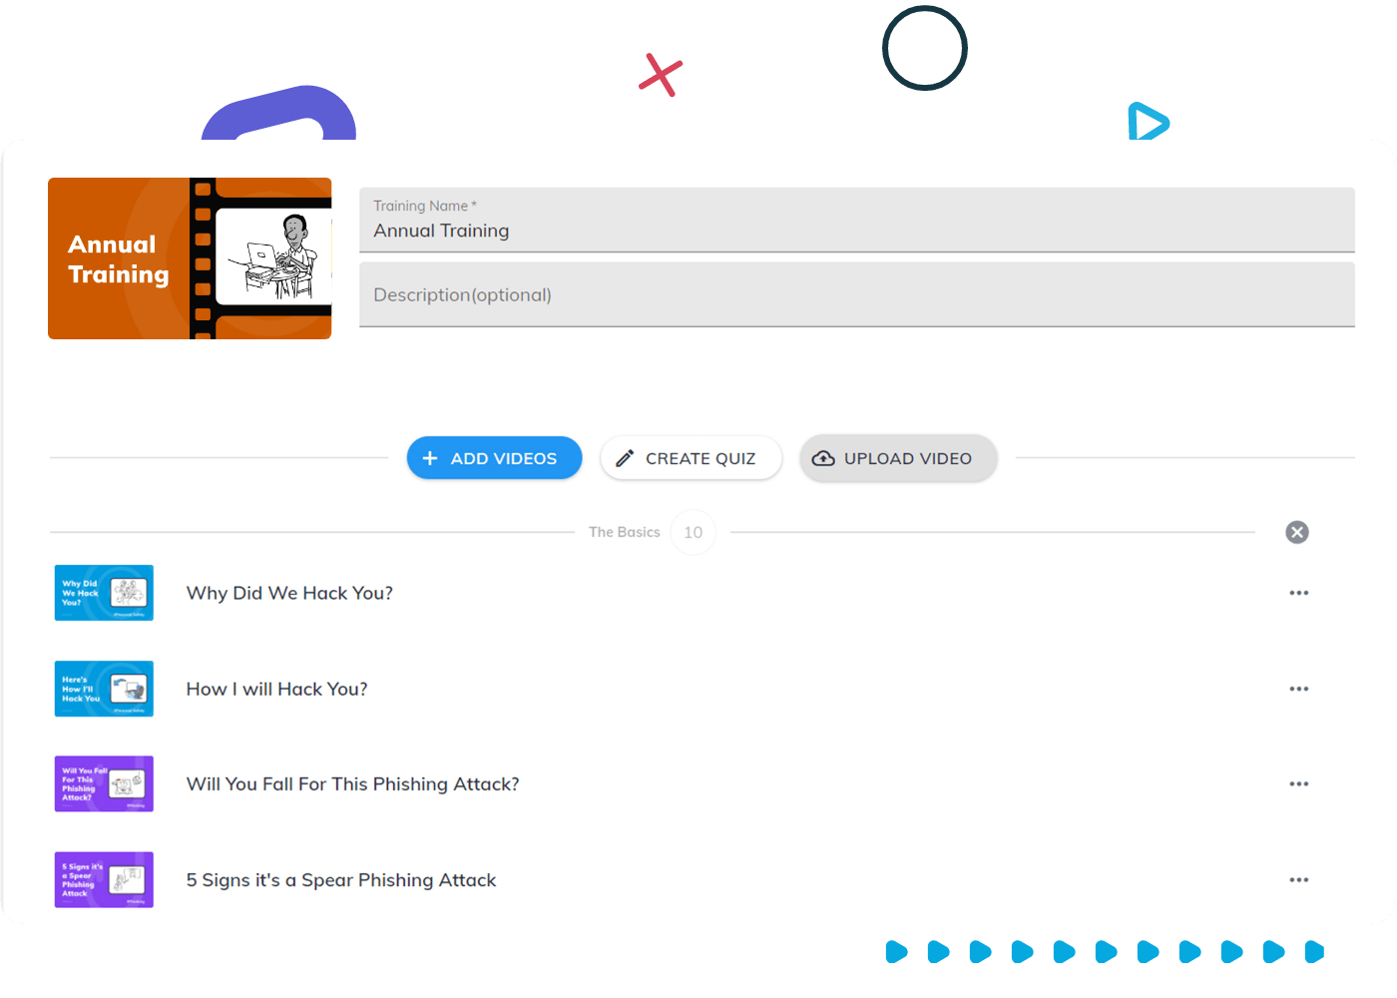Click the cloud upload icon

[x=823, y=458]
